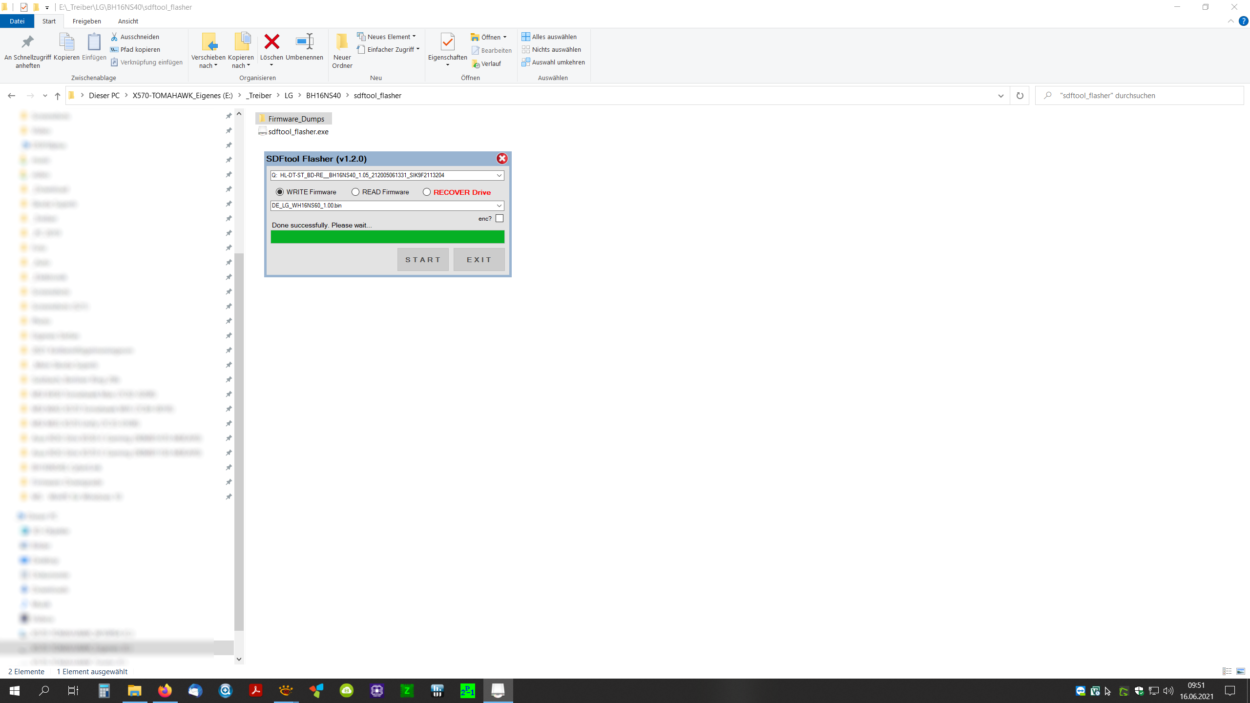The width and height of the screenshot is (1250, 703).
Task: Click the sdftool_flasher search box
Action: 1140,96
